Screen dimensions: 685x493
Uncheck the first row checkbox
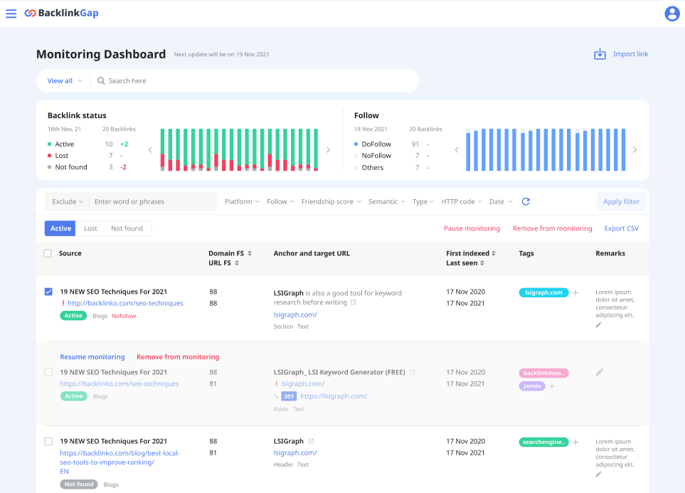point(48,292)
